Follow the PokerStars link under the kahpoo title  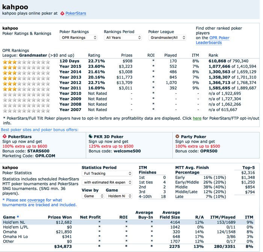click(x=76, y=14)
